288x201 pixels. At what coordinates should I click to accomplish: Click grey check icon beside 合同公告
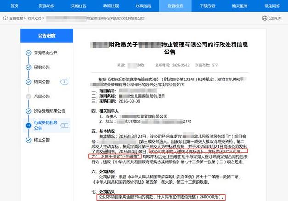28,97
